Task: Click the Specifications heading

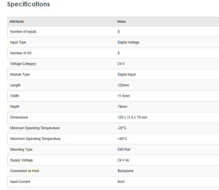Action: click(x=28, y=5)
